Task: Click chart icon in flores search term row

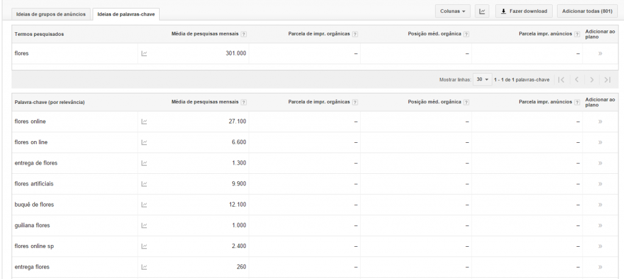Action: [144, 53]
